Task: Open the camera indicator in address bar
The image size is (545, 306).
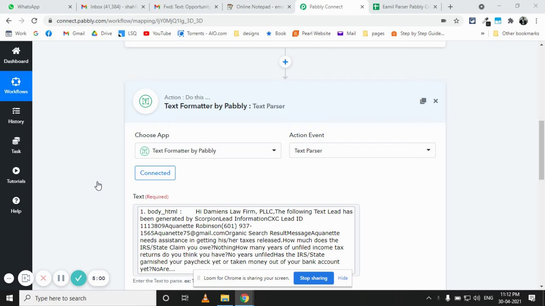Action: (444, 21)
